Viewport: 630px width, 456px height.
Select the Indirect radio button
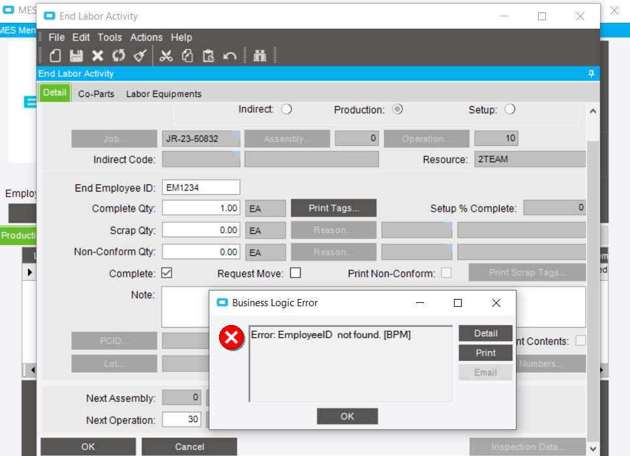click(286, 109)
